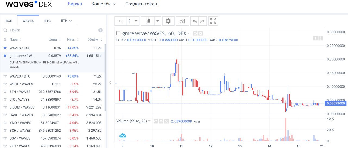
Task: Click the blue cloud chart logo
Action: 123,135
